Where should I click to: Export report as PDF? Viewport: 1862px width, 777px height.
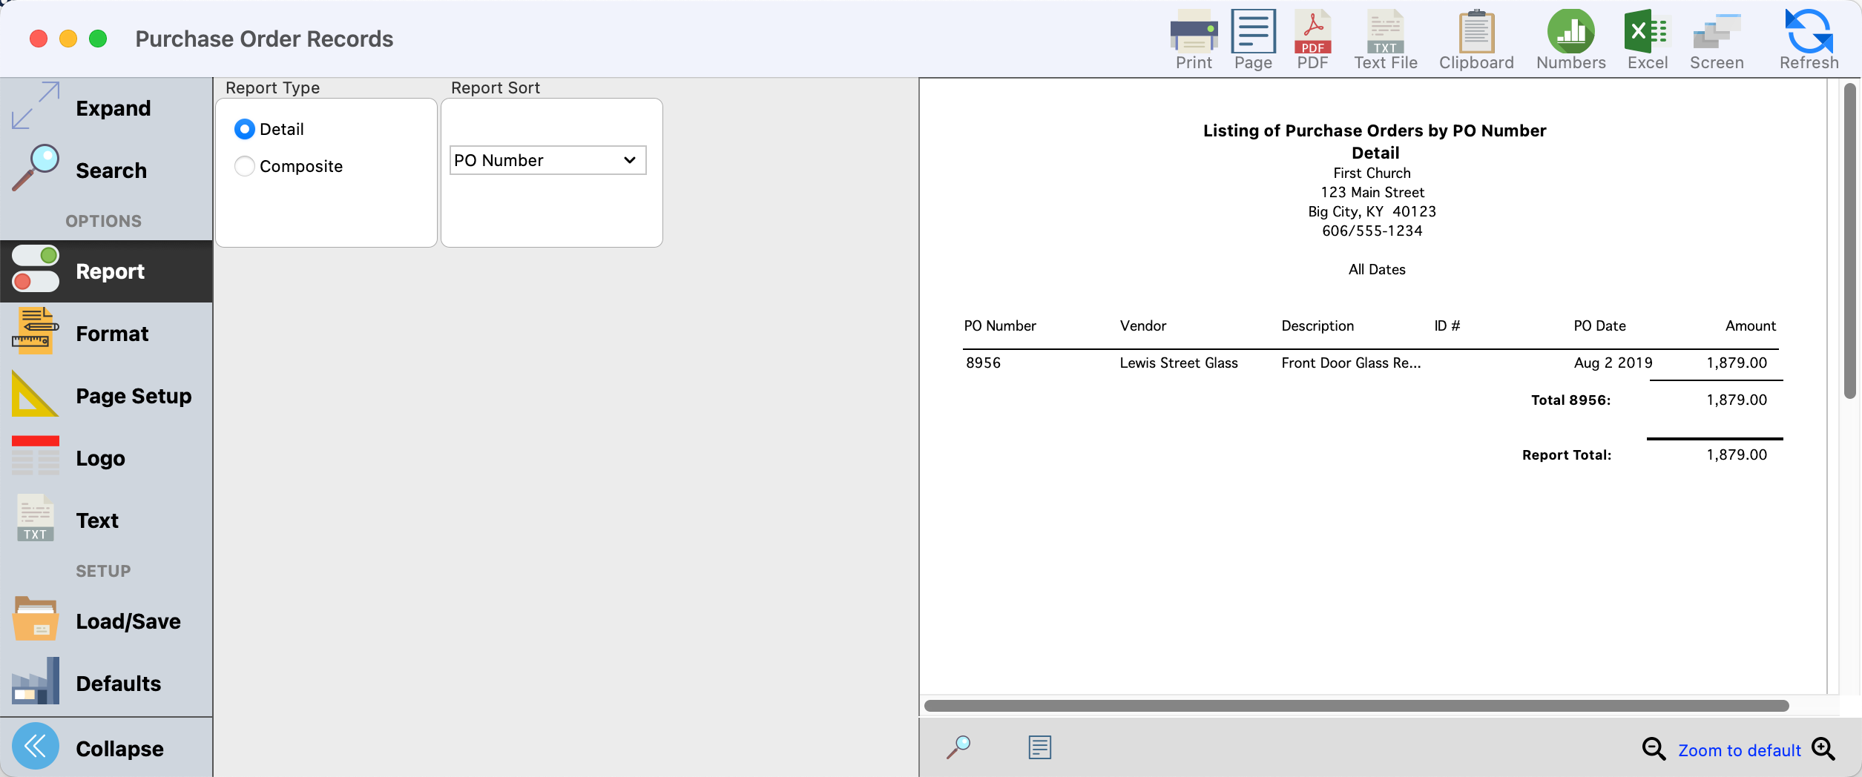coord(1312,39)
